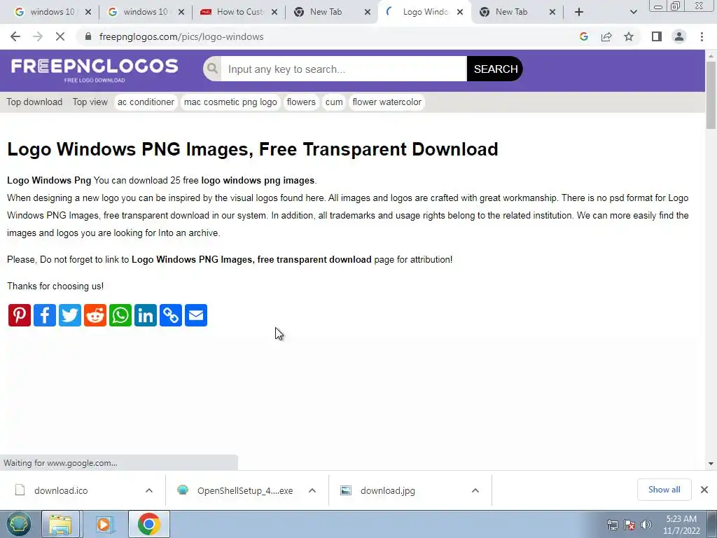Open Chrome profile avatar

(679, 36)
